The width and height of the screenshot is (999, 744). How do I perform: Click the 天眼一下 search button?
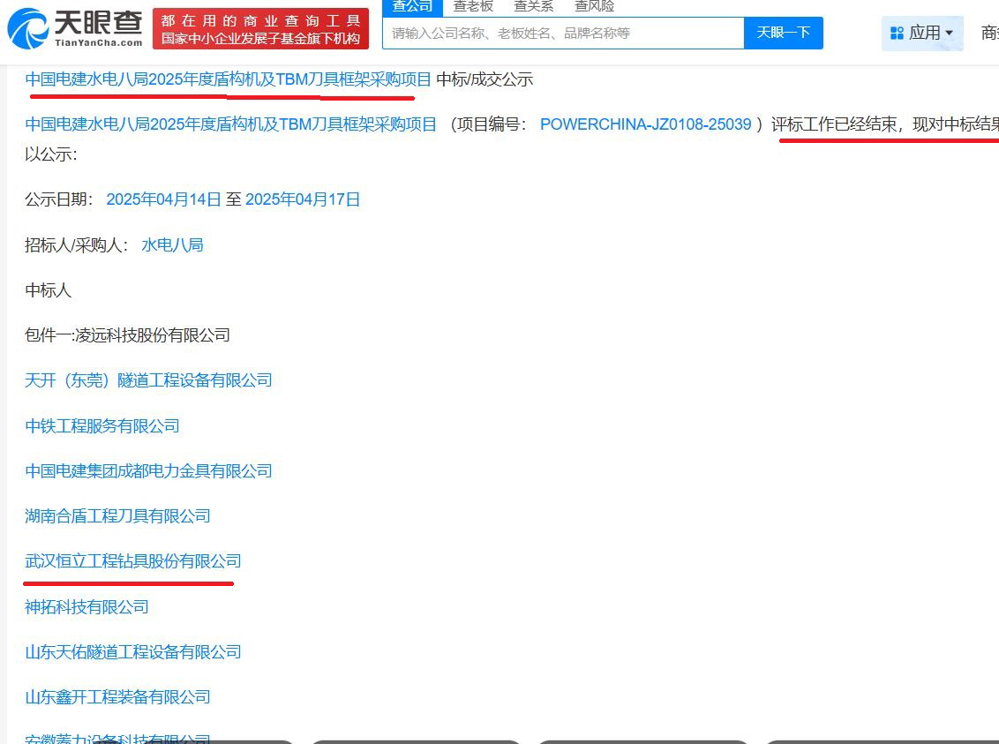(783, 34)
